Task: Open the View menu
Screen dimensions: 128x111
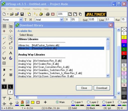Action: tap(18, 9)
